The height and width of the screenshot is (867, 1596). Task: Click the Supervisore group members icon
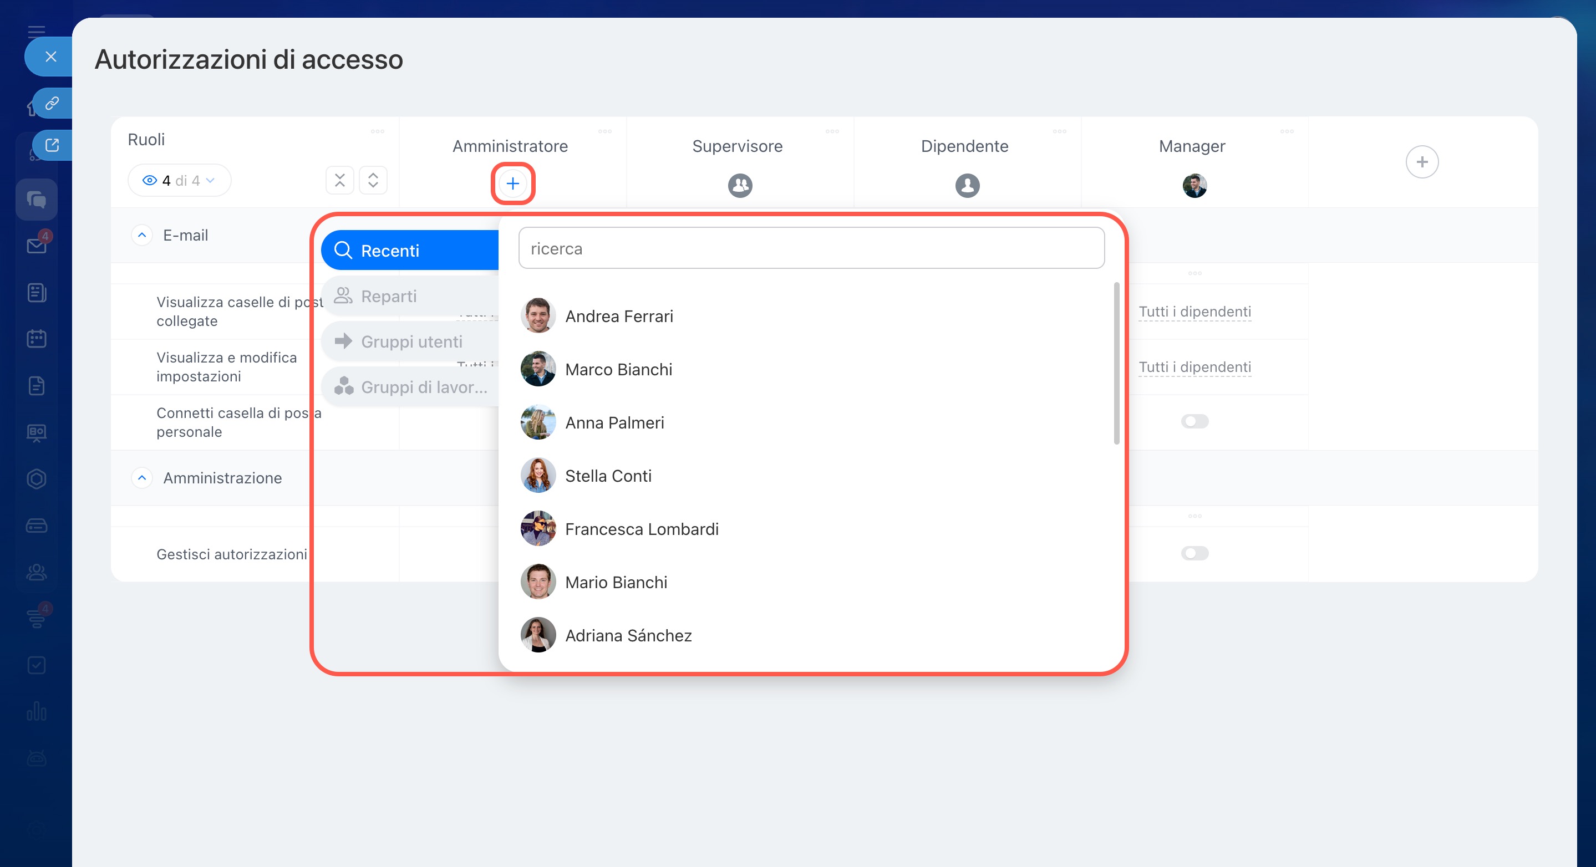(740, 185)
